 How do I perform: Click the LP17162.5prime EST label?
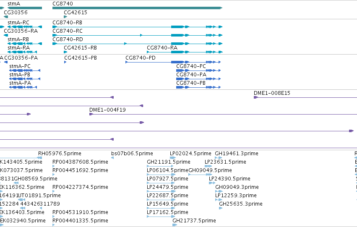(167, 212)
